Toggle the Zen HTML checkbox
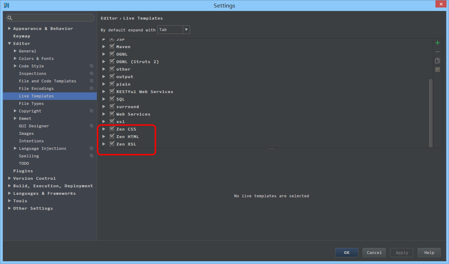 pos(112,136)
